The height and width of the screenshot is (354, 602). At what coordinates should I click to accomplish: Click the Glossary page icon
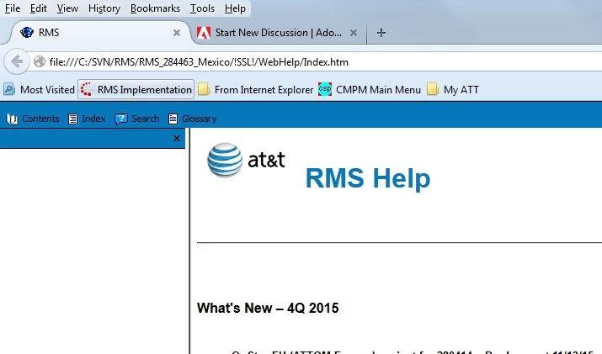coord(173,119)
